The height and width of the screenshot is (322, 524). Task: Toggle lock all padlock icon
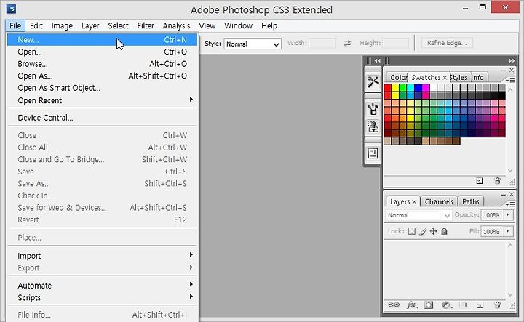pos(444,231)
